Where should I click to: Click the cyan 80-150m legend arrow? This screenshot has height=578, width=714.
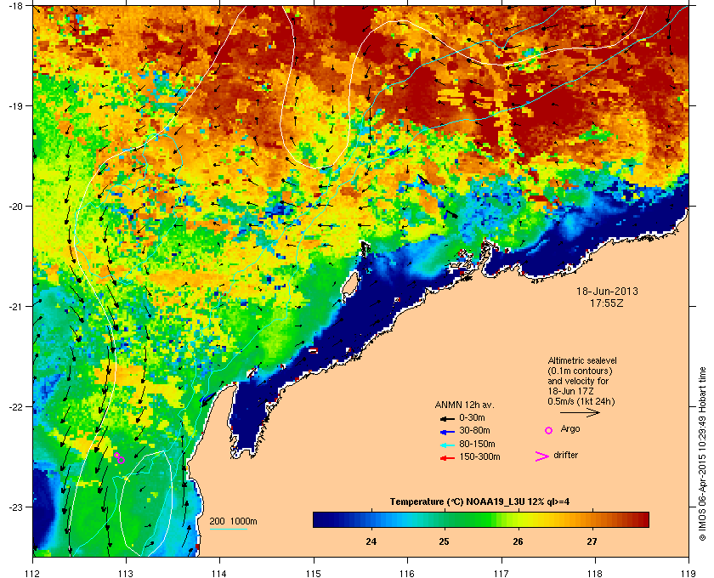(x=448, y=445)
